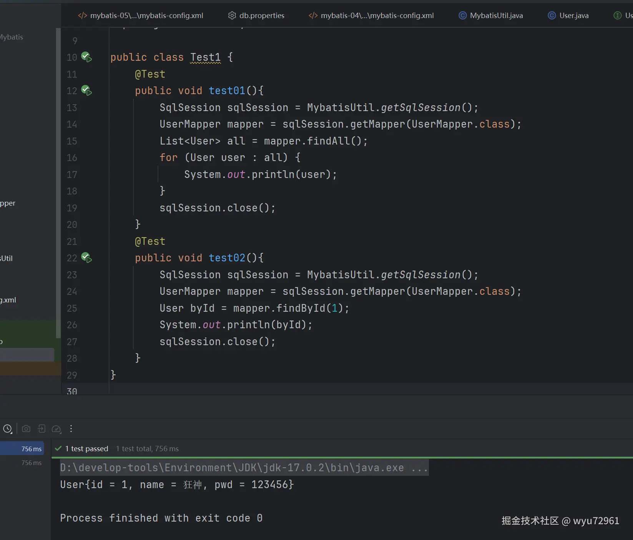Open the MybatisUtil.java tab

coord(491,15)
